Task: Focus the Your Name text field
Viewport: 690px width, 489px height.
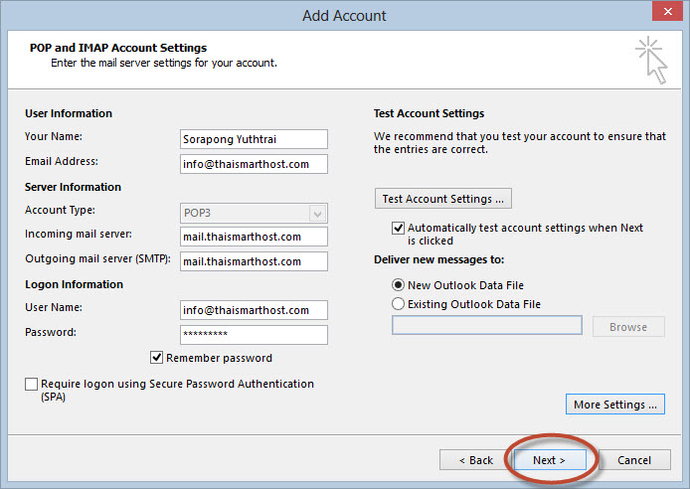Action: pyautogui.click(x=254, y=139)
